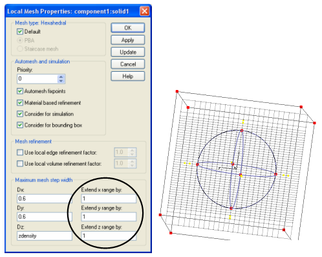
Task: Uncheck the Default mesh type checkbox
Action: 20,32
